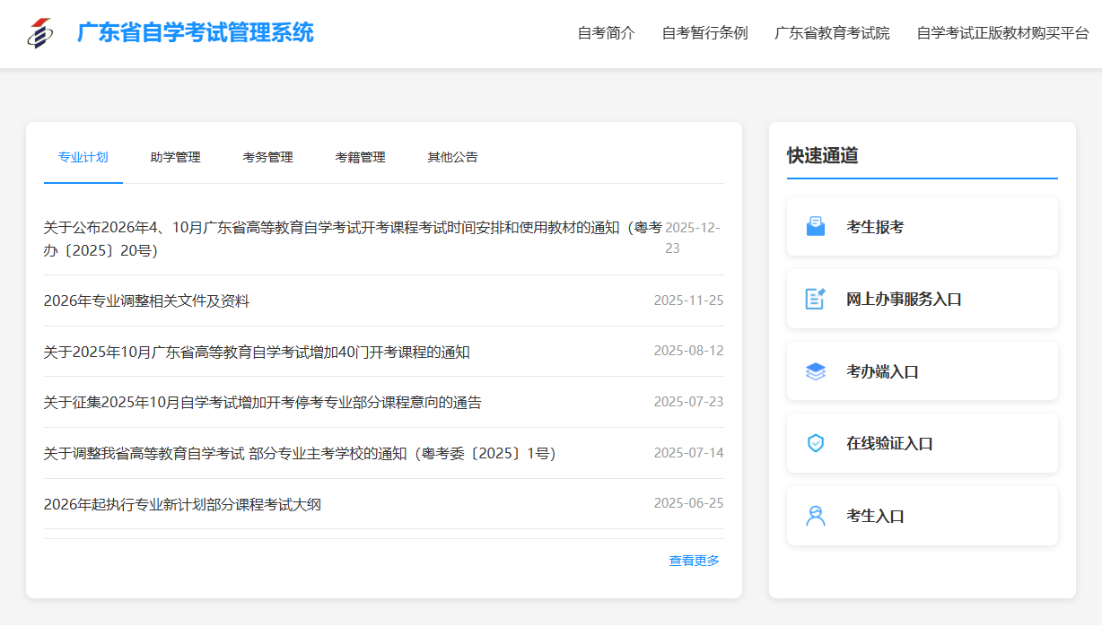Visit 广东省教育考试院 from header
This screenshot has width=1102, height=627.
click(832, 33)
